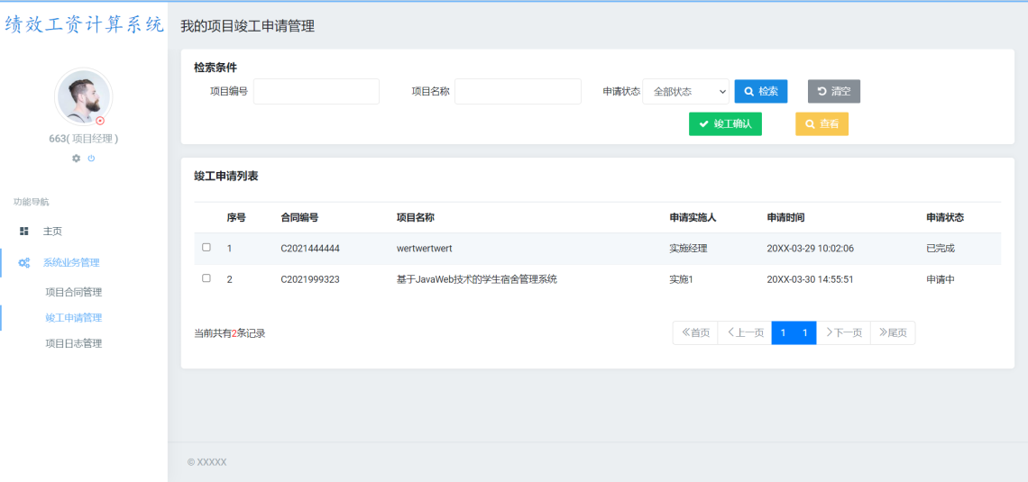1028x482 pixels.
Task: Click the time 20XX-03-30 14:55:51
Action: click(810, 279)
